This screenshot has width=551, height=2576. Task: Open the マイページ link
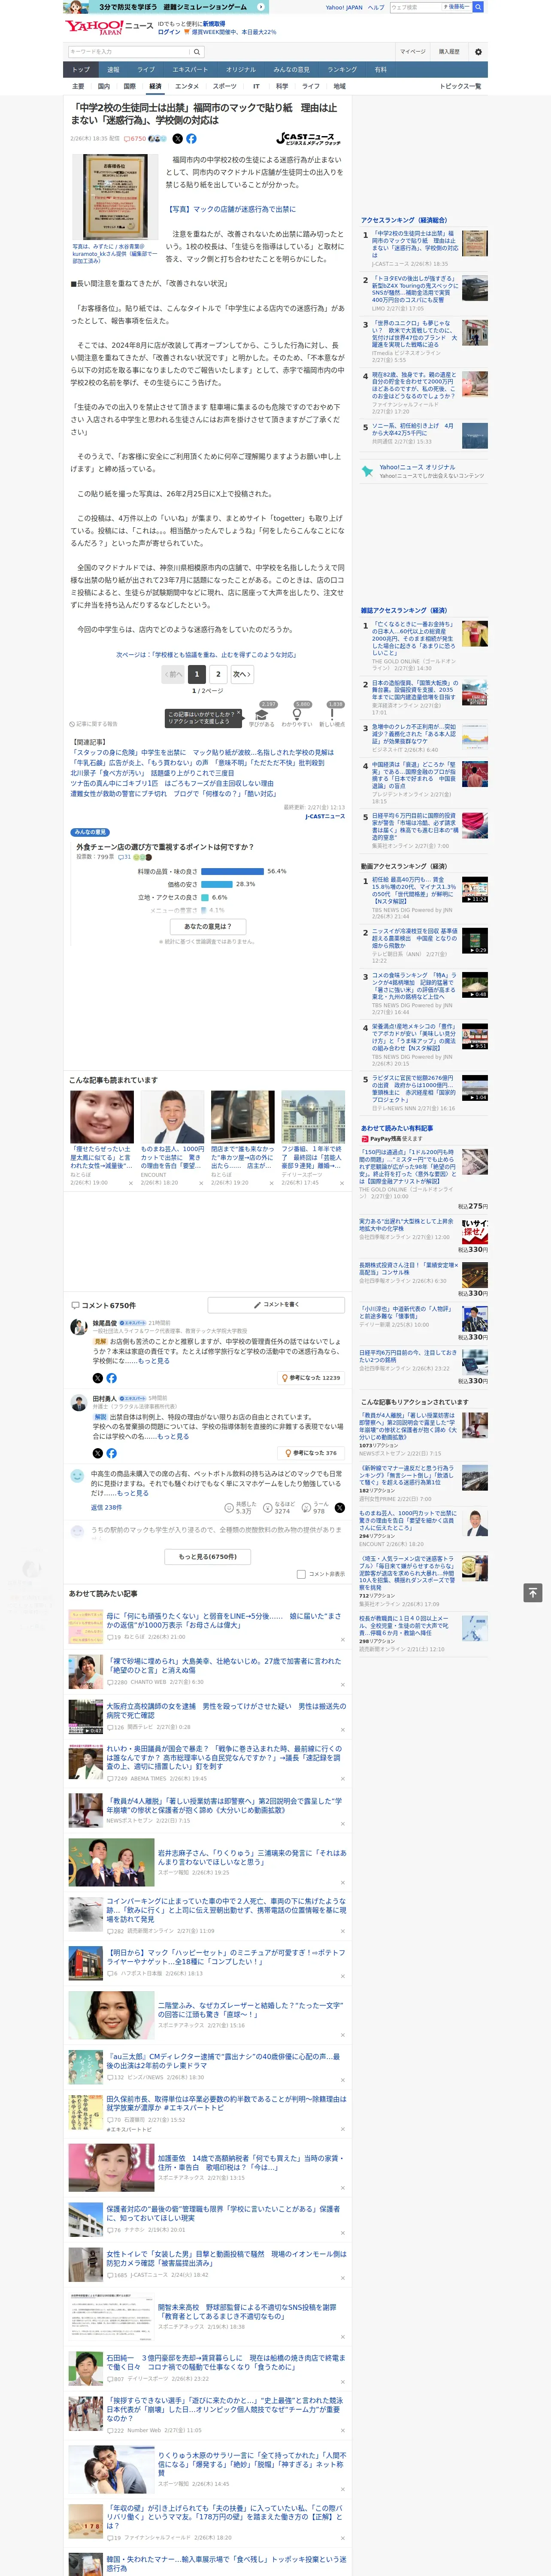[412, 52]
